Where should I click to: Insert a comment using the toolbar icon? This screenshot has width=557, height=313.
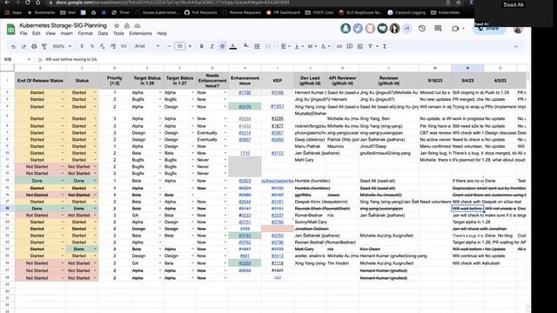point(350,46)
